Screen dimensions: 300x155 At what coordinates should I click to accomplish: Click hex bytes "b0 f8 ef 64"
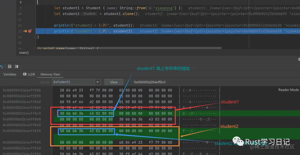click(x=71, y=102)
